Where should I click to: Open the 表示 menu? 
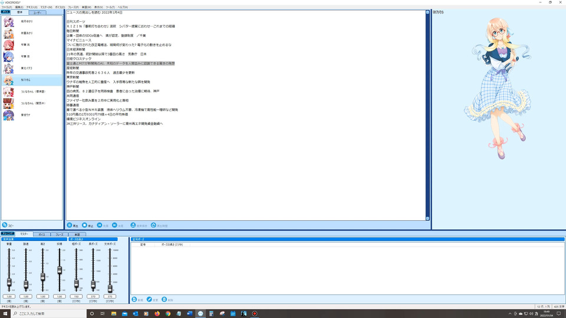[98, 7]
